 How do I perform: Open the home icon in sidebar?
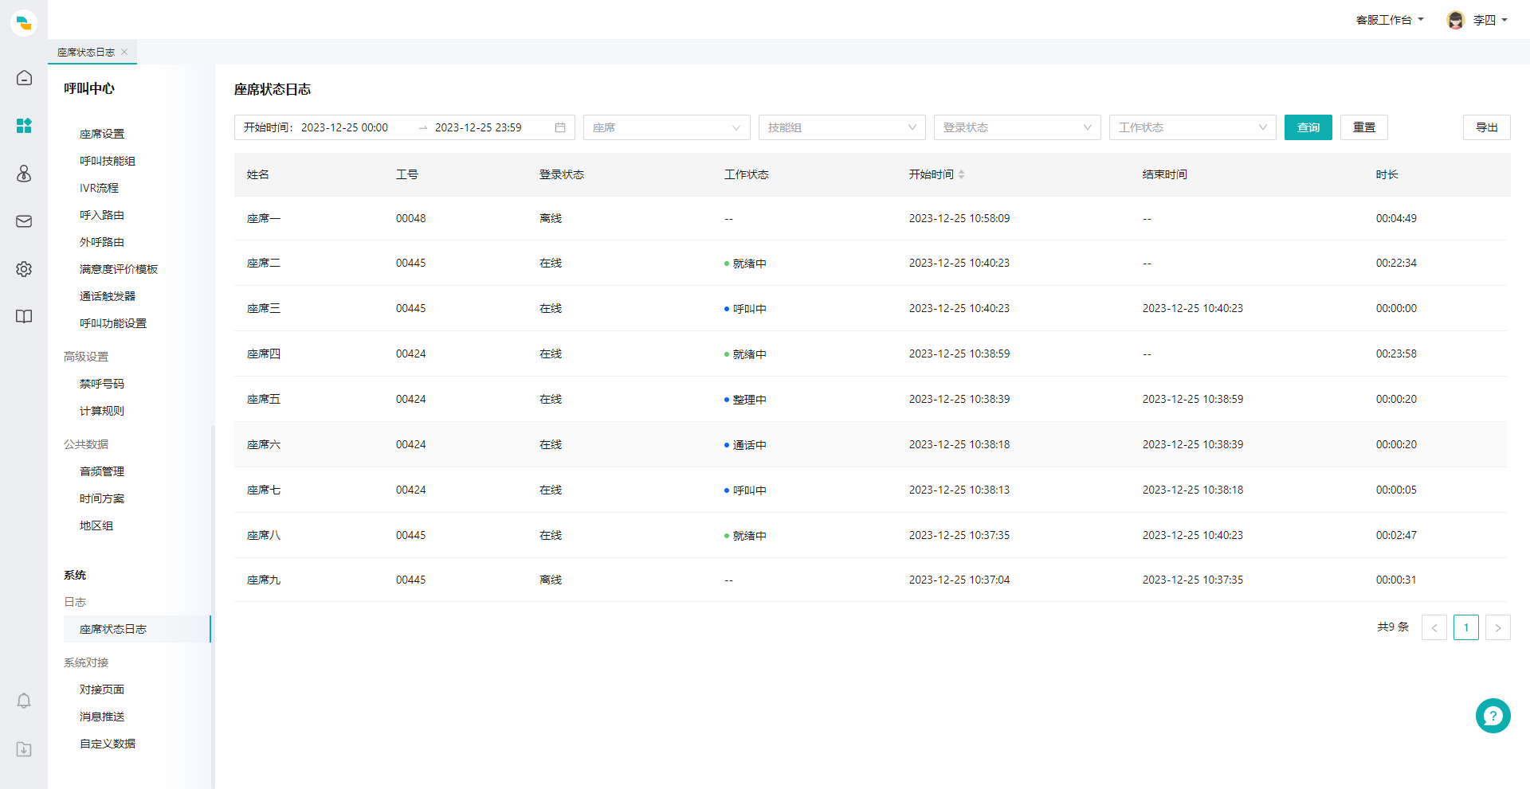point(24,78)
